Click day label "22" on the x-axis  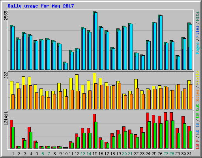click(x=136, y=154)
